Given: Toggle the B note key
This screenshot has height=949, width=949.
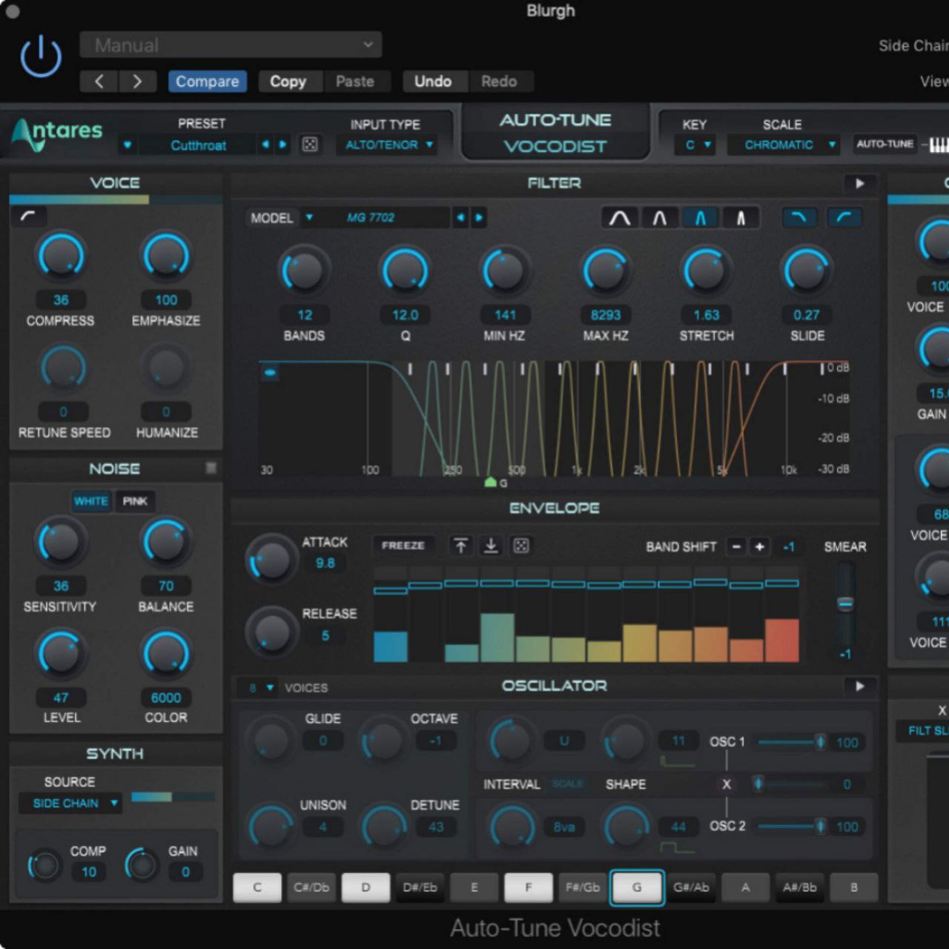Looking at the screenshot, I should pyautogui.click(x=854, y=887).
